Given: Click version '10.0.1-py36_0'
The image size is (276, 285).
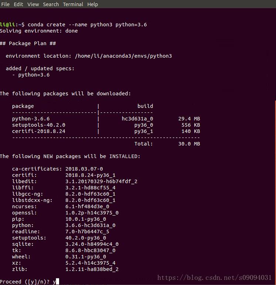Looking at the screenshot, I should 86,219.
